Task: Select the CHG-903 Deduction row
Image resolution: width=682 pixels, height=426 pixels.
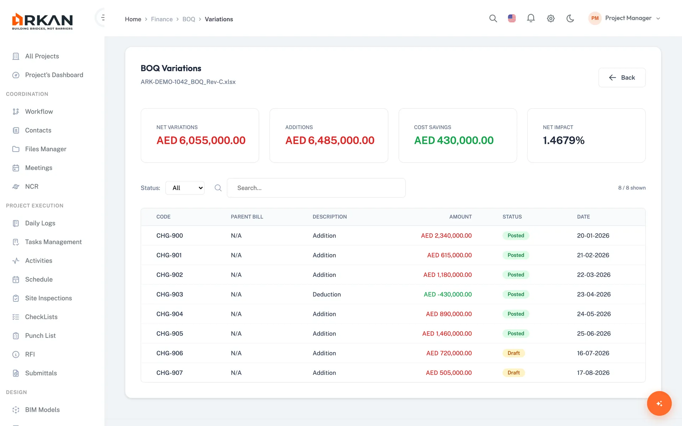Action: (393, 294)
